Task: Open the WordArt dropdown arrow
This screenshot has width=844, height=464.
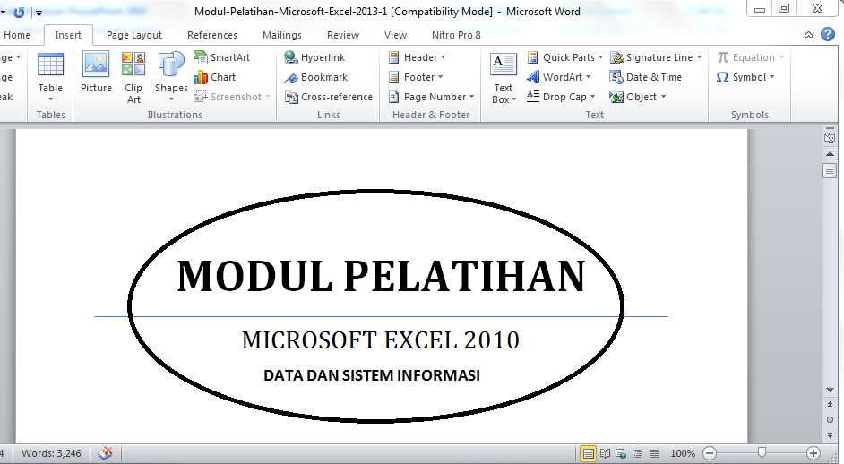Action: tap(589, 77)
